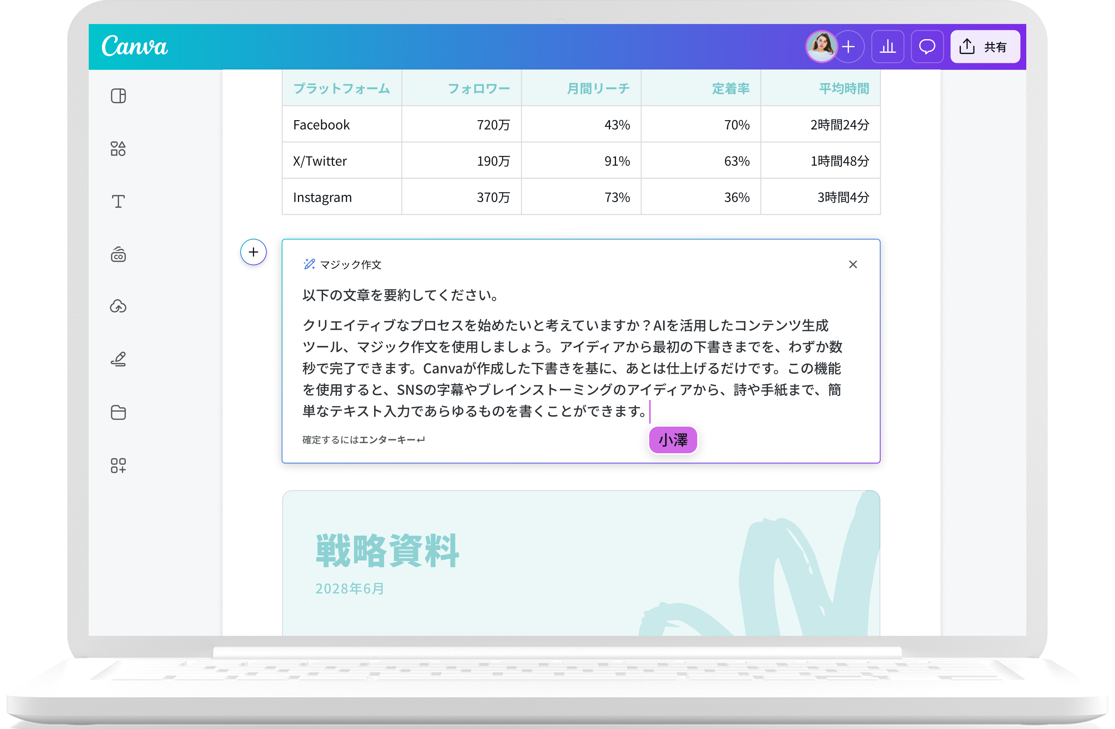This screenshot has width=1115, height=729.
Task: Click the Facebook table cell
Action: 342,125
